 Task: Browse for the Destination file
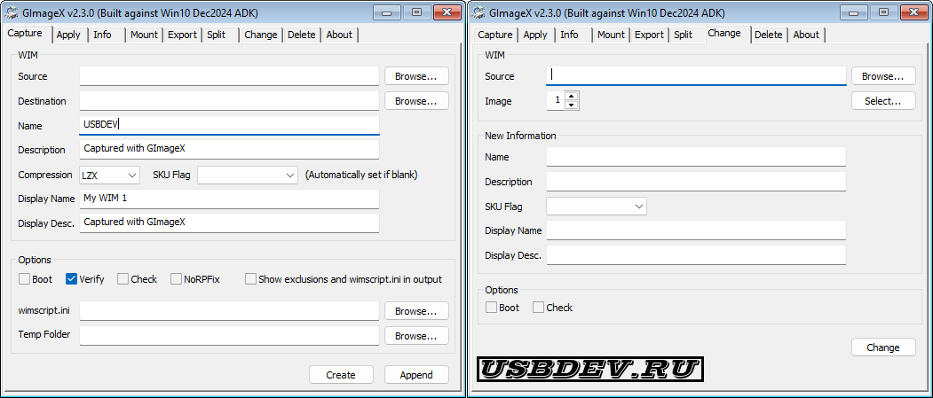point(416,101)
